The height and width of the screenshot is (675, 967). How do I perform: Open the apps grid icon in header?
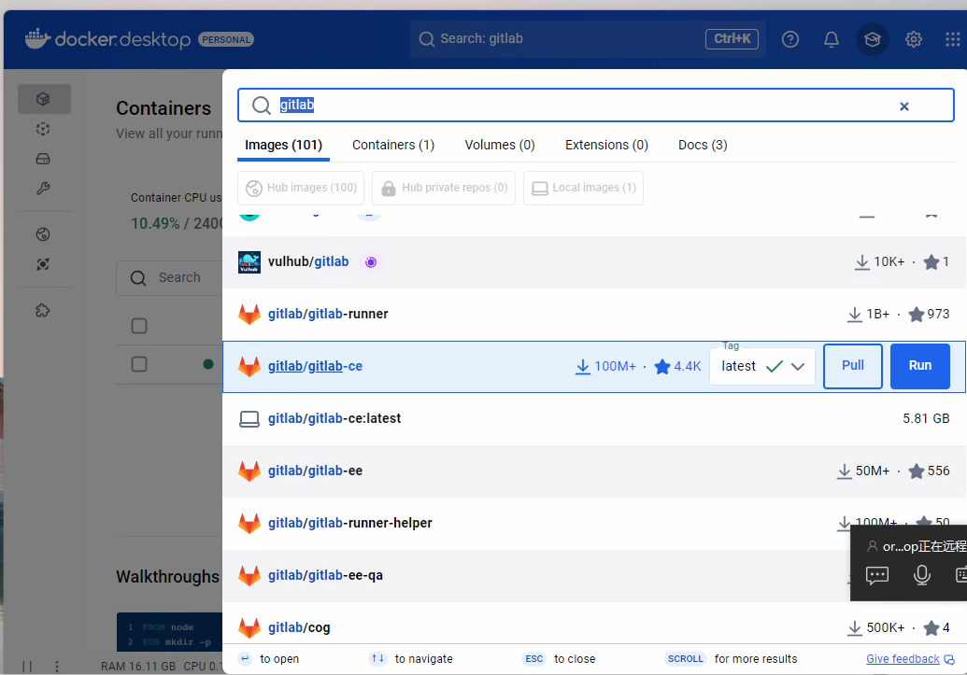pyautogui.click(x=953, y=39)
